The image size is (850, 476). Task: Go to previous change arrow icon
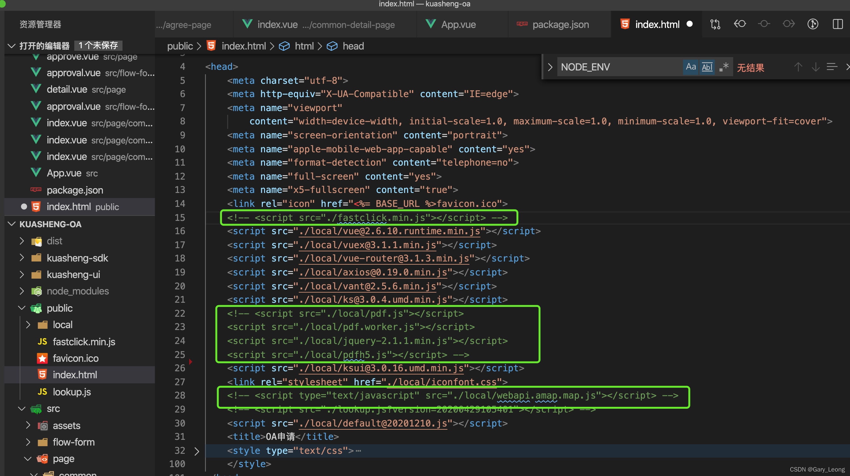(740, 24)
